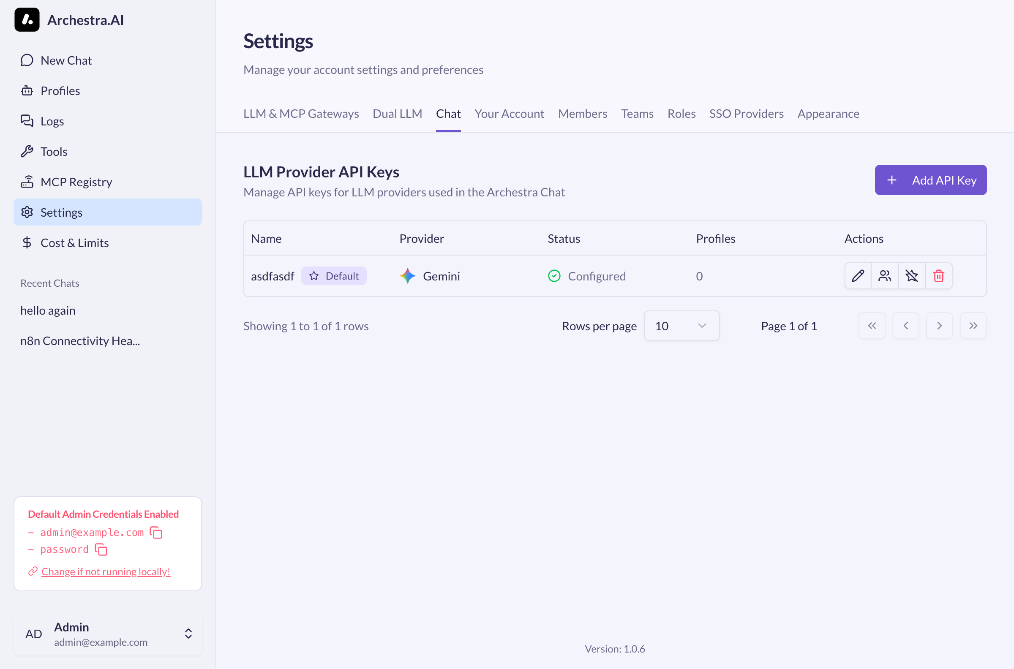Open New Chat from sidebar

66,60
